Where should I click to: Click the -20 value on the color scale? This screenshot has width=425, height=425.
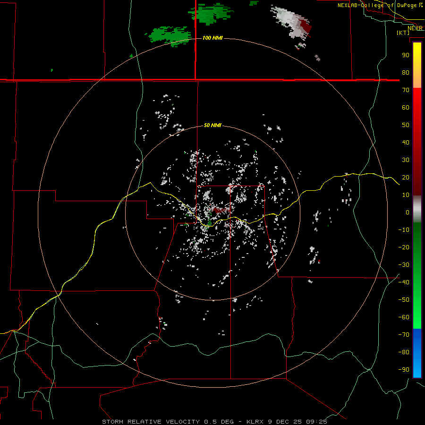(404, 247)
